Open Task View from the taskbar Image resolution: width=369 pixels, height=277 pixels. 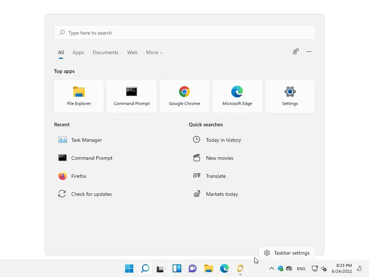160,268
